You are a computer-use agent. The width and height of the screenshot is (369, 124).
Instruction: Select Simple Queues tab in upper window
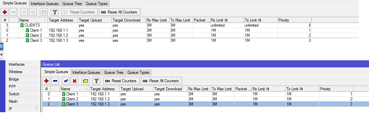coord(15,3)
